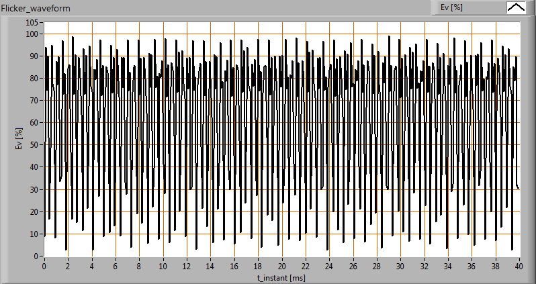
Task: Click the 24 tick on the x-axis
Action: click(329, 265)
